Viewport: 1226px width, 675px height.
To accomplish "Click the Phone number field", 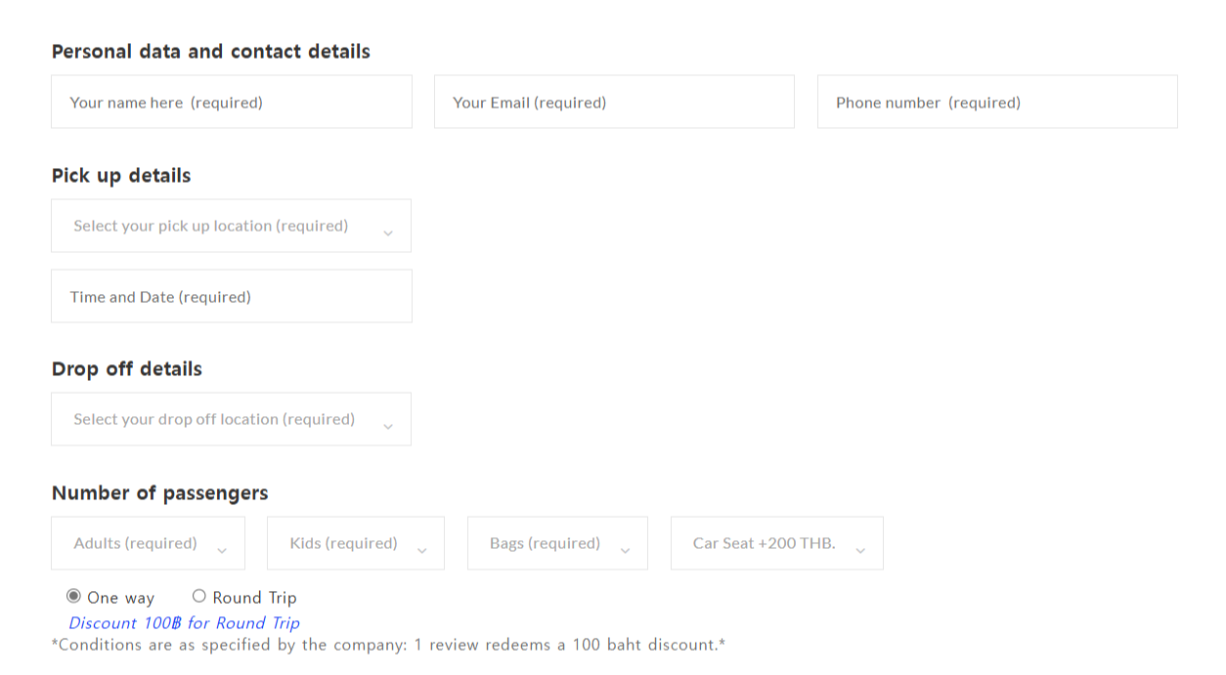I will 997,103.
